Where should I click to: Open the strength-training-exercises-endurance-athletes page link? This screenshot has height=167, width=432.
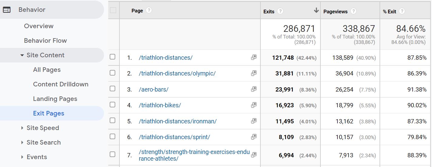coord(194,155)
